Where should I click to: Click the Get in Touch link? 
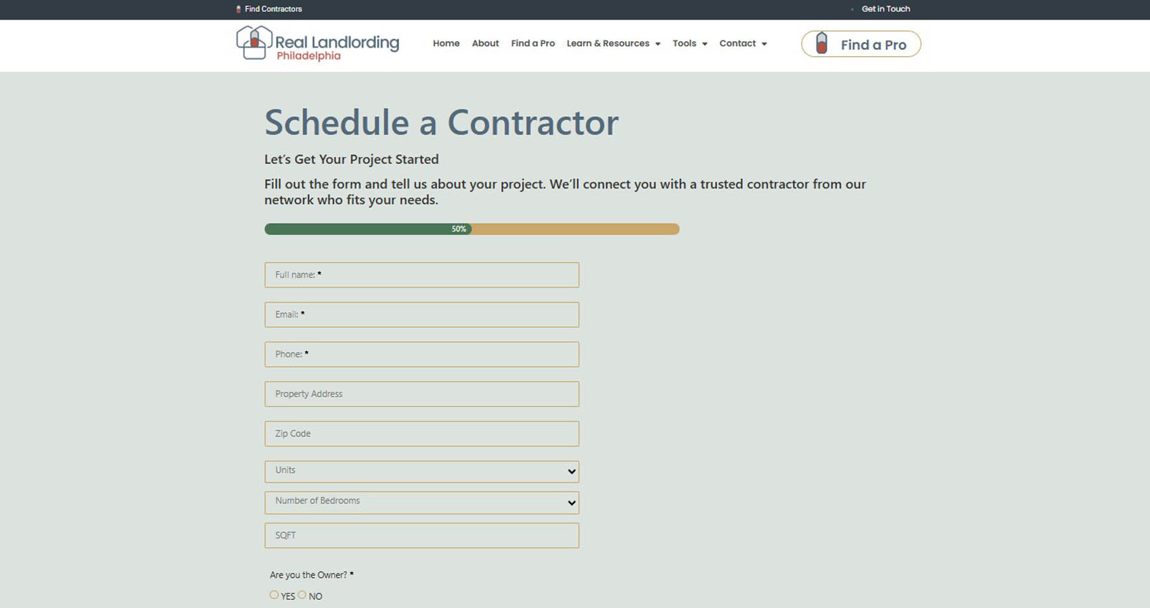pos(885,9)
